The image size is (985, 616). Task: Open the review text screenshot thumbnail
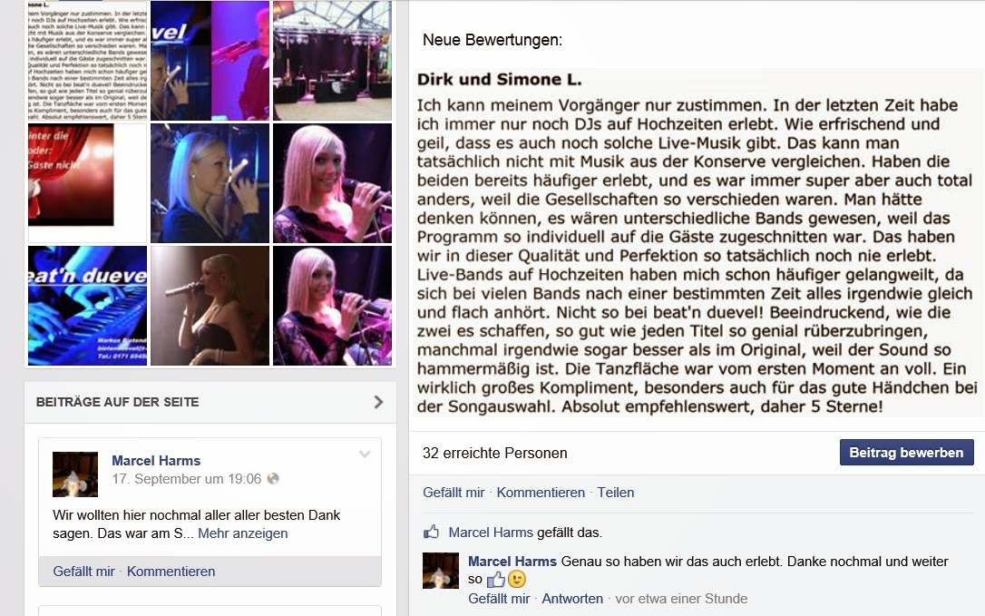pyautogui.click(x=87, y=61)
